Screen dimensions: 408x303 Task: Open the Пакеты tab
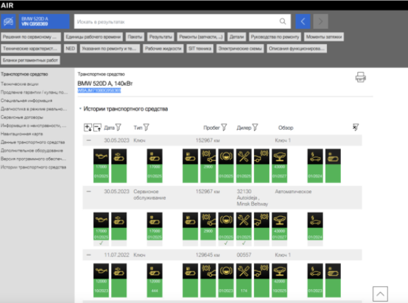coord(135,37)
